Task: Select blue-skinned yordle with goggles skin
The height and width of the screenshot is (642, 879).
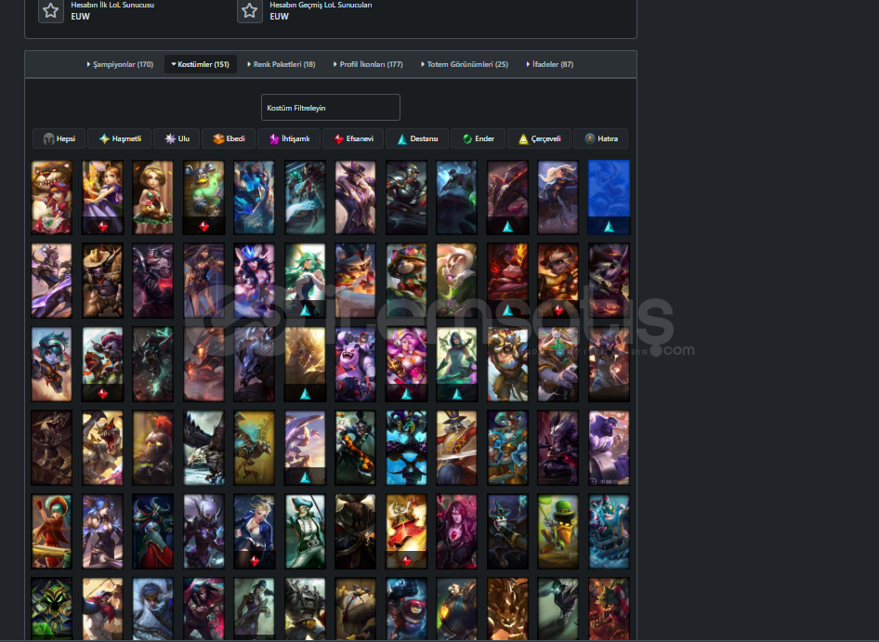Action: pos(52,364)
